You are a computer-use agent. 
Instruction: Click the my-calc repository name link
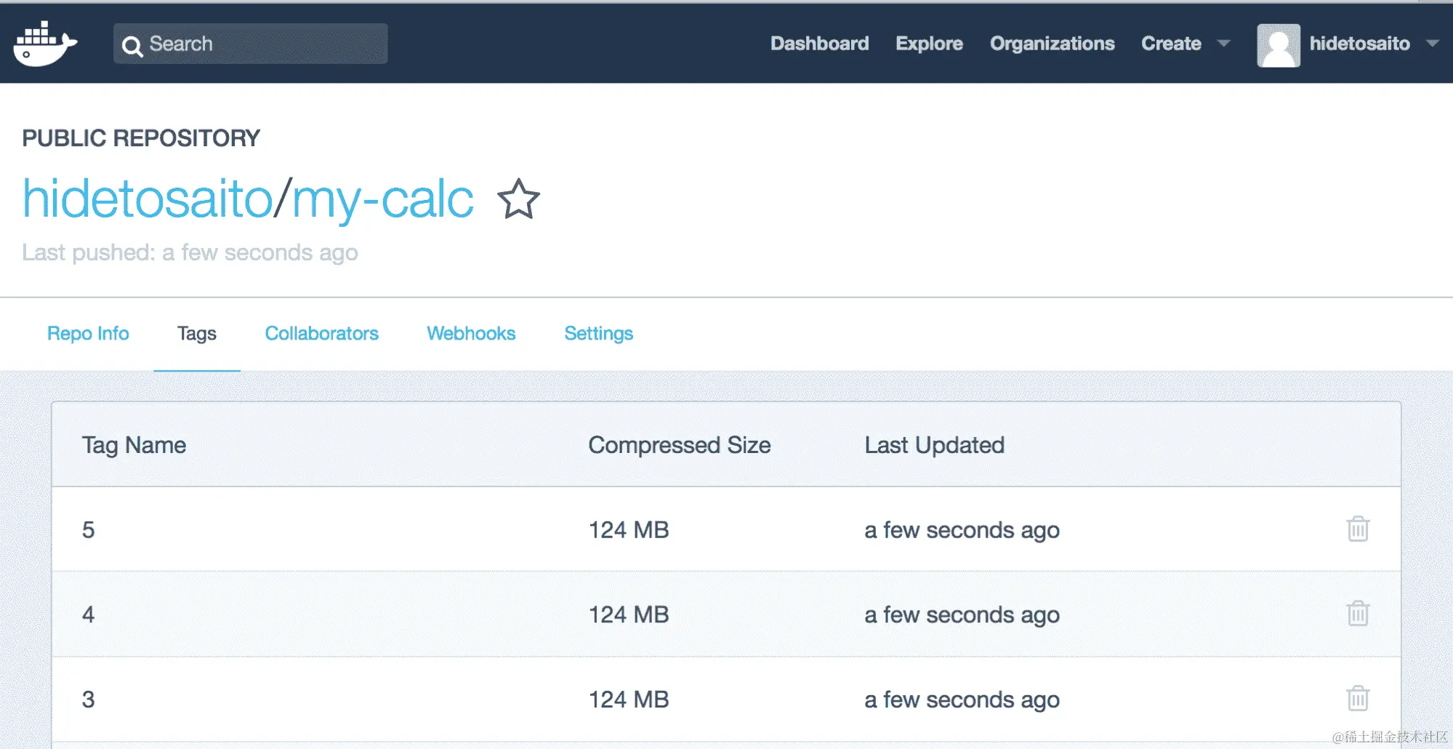[x=382, y=199]
